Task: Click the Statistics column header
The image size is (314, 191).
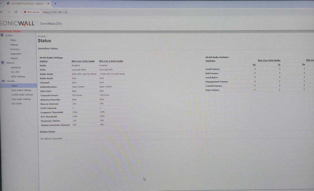Action: (x=210, y=61)
